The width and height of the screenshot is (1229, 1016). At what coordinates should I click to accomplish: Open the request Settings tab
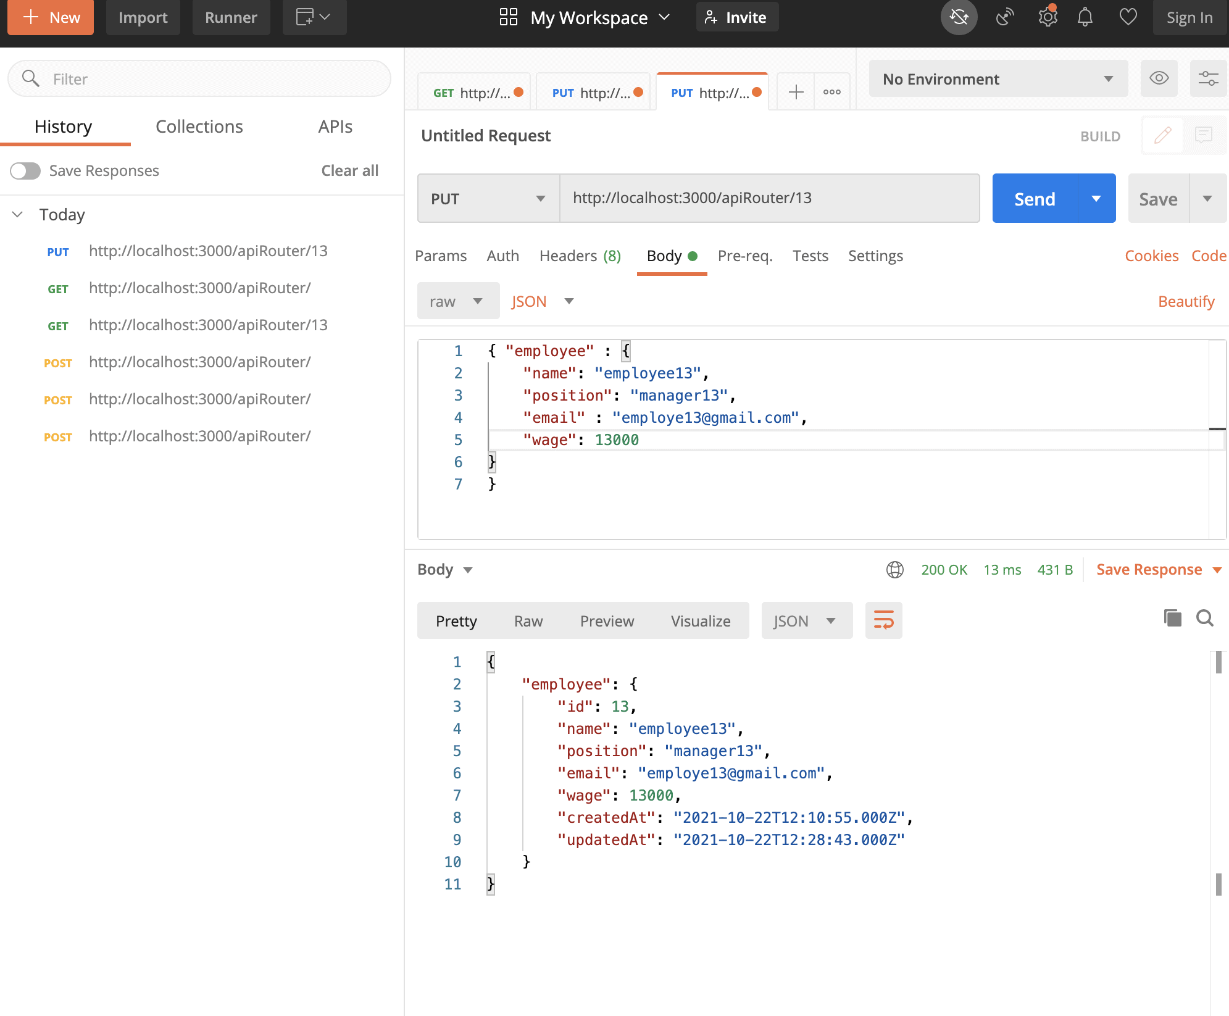pyautogui.click(x=875, y=256)
